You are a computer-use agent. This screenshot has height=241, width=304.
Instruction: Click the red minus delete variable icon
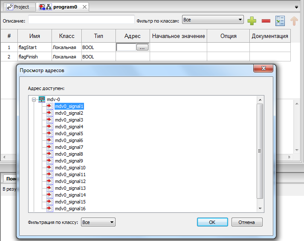coord(266,20)
